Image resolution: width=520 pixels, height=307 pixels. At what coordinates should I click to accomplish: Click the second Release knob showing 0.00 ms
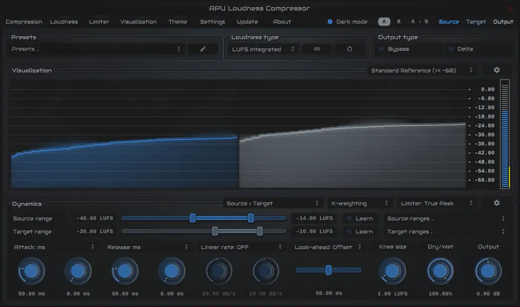tap(171, 271)
